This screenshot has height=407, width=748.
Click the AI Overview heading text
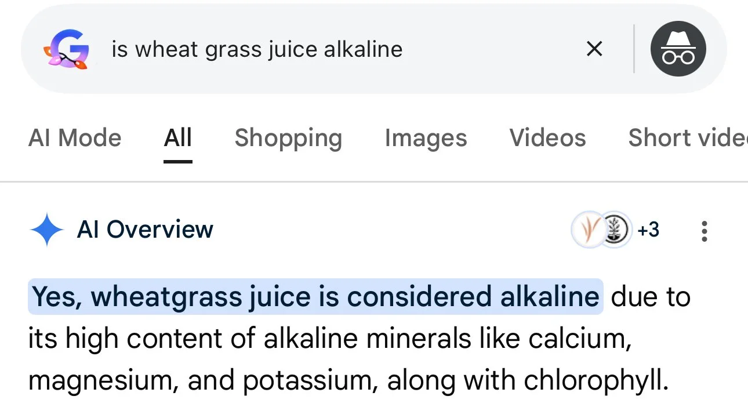tap(145, 230)
